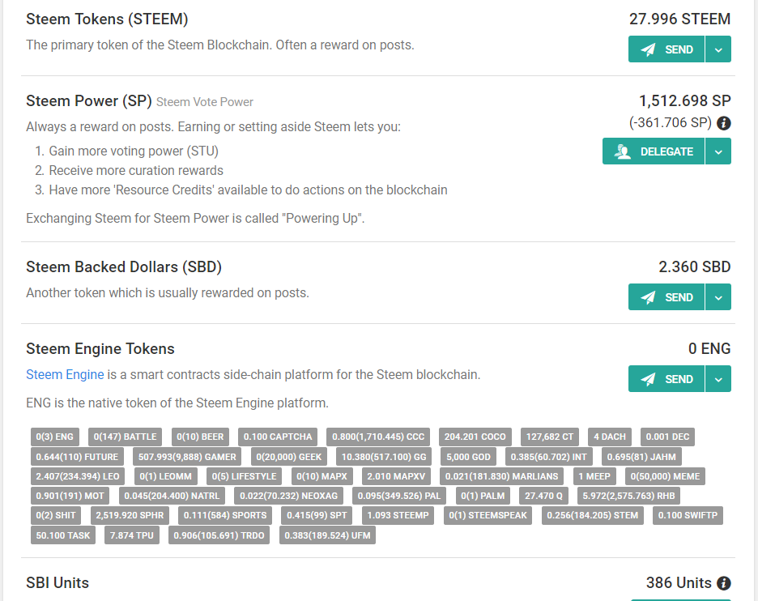This screenshot has height=601, width=758.
Task: Click the 5,000 GOD token tag
Action: [x=468, y=457]
